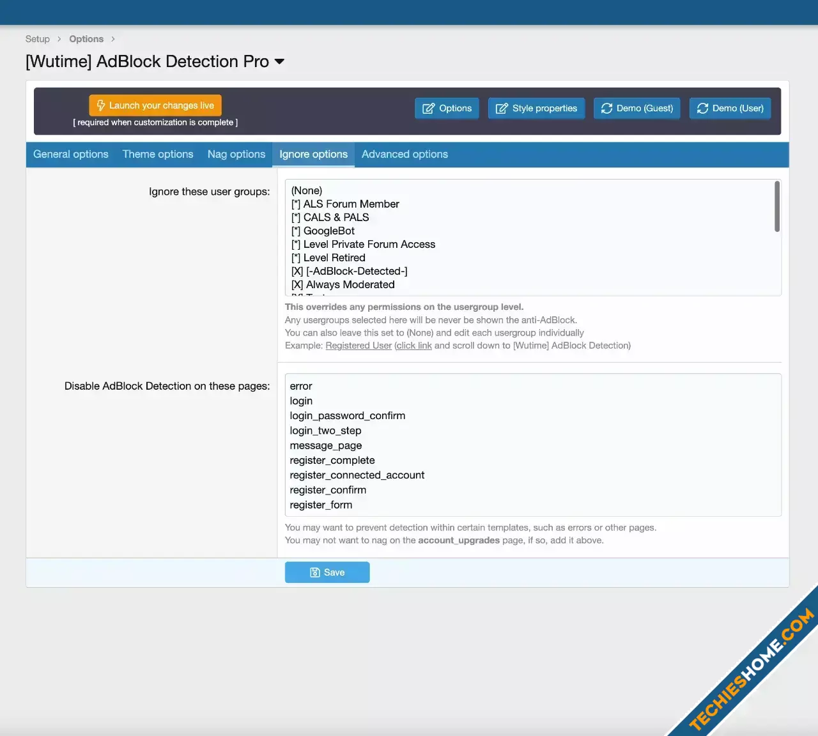Screen dimensions: 818x736
Task: Go to Setup in breadcrumb
Action: (38, 39)
